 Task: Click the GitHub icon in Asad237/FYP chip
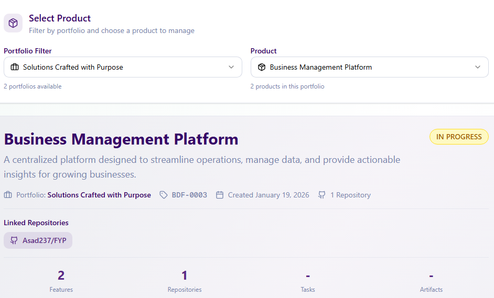[x=14, y=240]
